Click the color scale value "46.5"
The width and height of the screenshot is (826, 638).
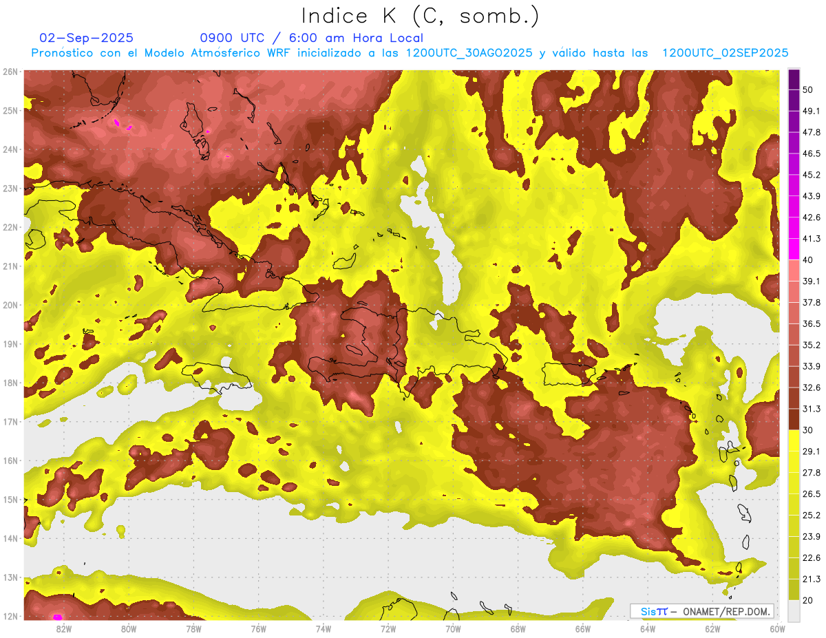coord(811,153)
